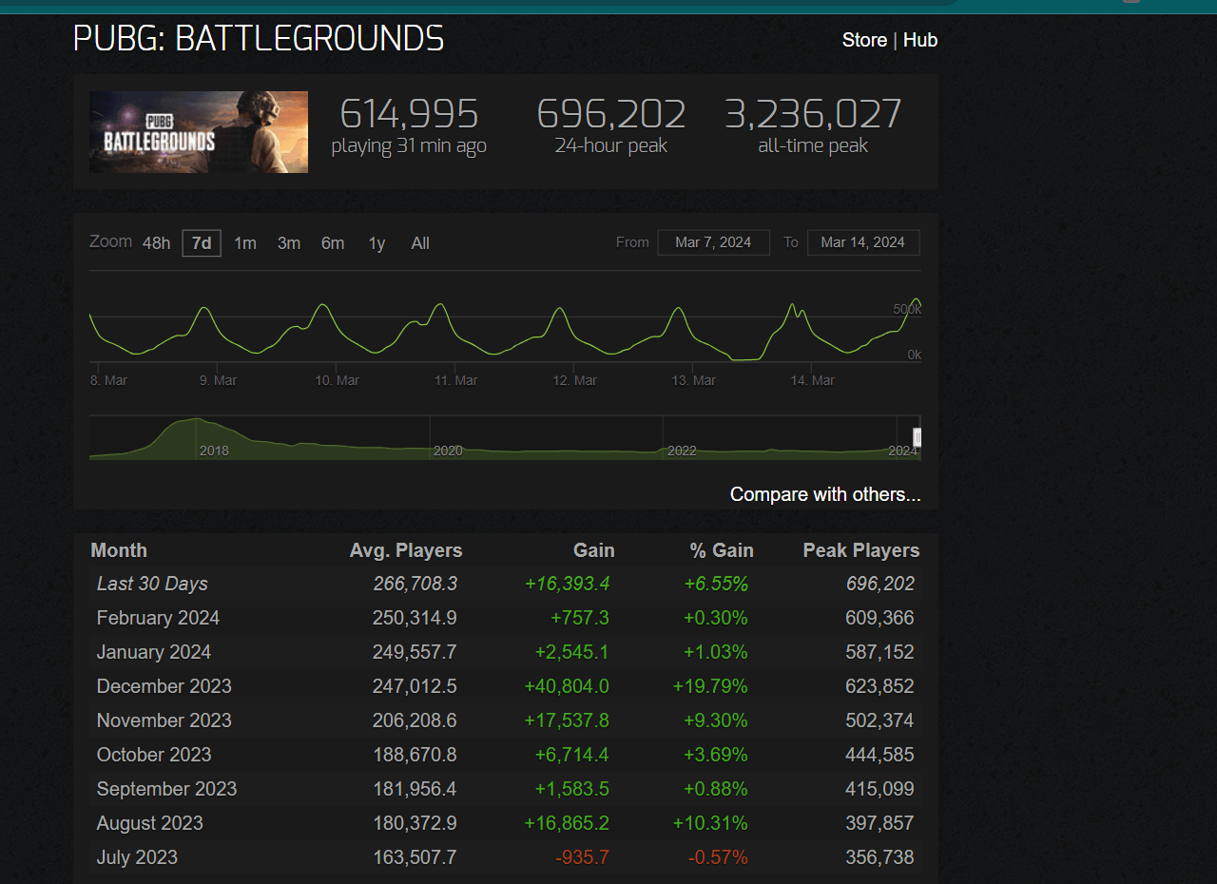Click the PUBG Battlegrounds game thumbnail
The height and width of the screenshot is (884, 1217).
point(198,132)
